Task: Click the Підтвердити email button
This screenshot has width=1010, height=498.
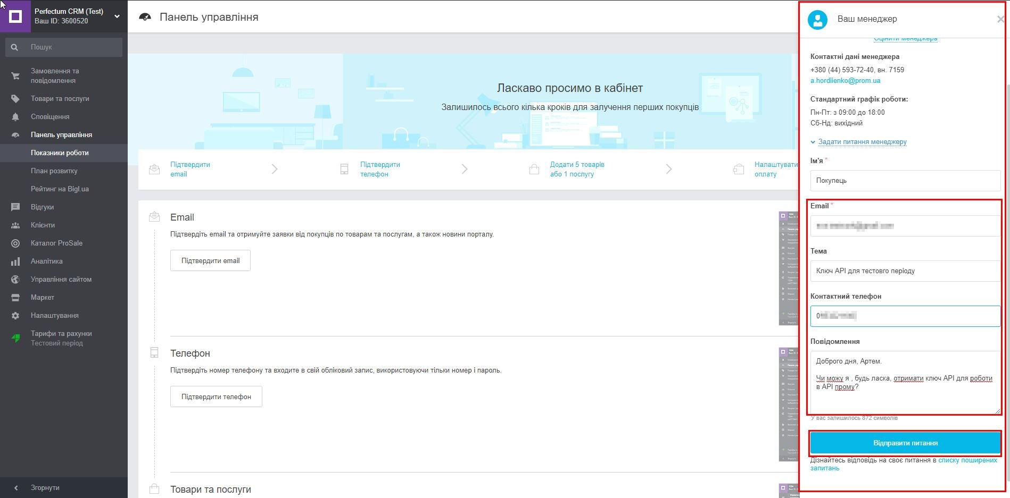Action: click(x=210, y=261)
